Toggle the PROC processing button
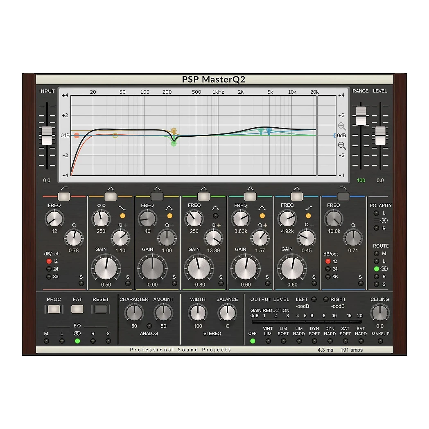Image resolution: width=429 pixels, height=429 pixels. 54,310
